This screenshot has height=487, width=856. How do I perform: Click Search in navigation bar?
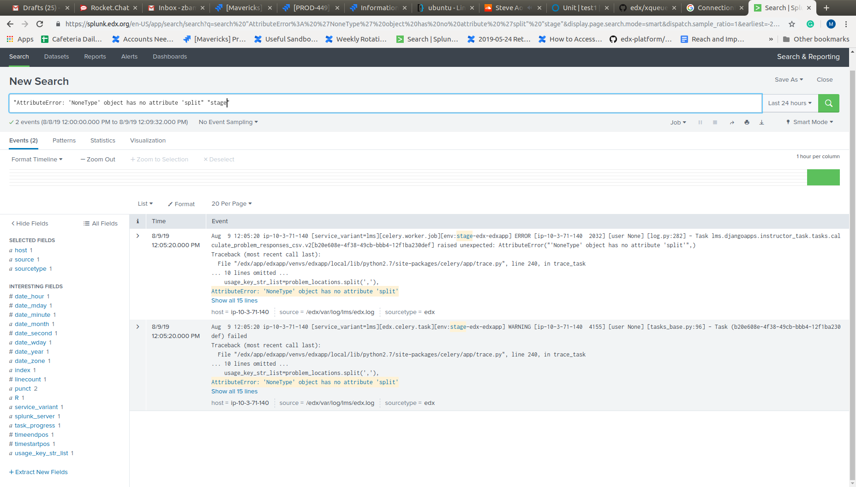pyautogui.click(x=19, y=57)
